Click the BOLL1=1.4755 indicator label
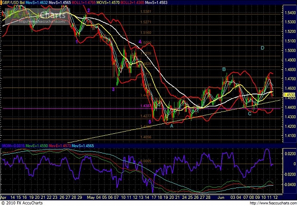Image resolution: width=297 pixels, height=206 pixels. (83, 2)
